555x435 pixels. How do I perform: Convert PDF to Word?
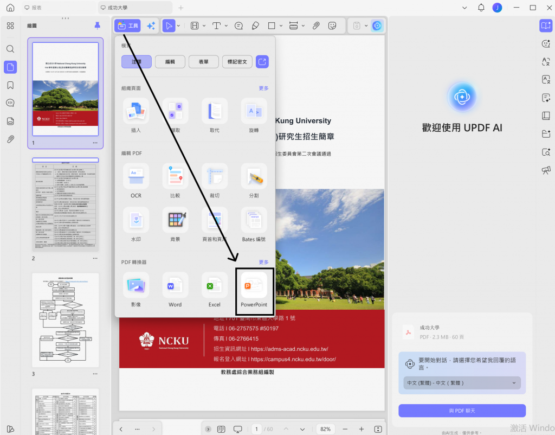[x=175, y=290]
